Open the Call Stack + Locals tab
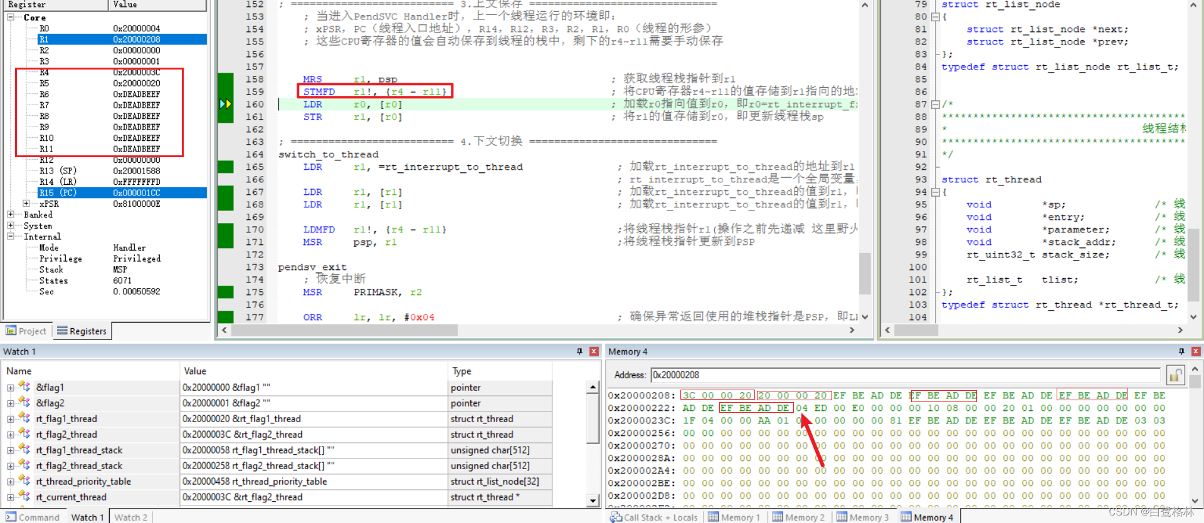The height and width of the screenshot is (523, 1204). pos(655,517)
